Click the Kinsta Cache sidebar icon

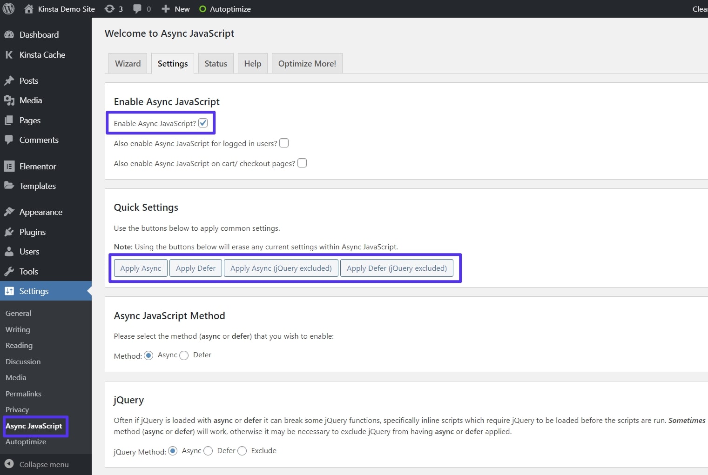pos(9,54)
